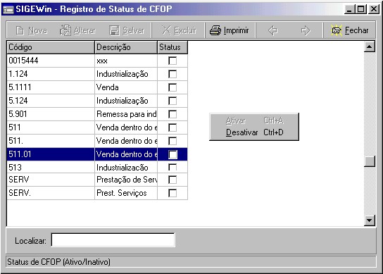Toggle Status checkbox for code 513
Viewport: 383px width, 274px height.
tap(172, 168)
